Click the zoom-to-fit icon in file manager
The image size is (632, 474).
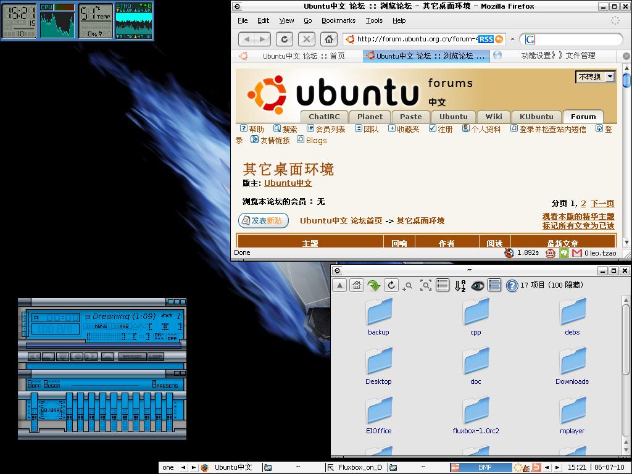pyautogui.click(x=426, y=285)
